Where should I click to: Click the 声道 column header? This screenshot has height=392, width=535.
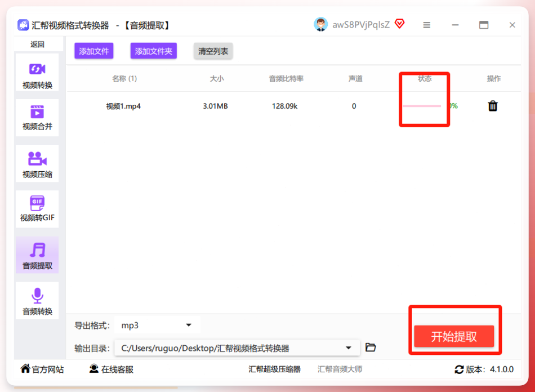tap(355, 79)
